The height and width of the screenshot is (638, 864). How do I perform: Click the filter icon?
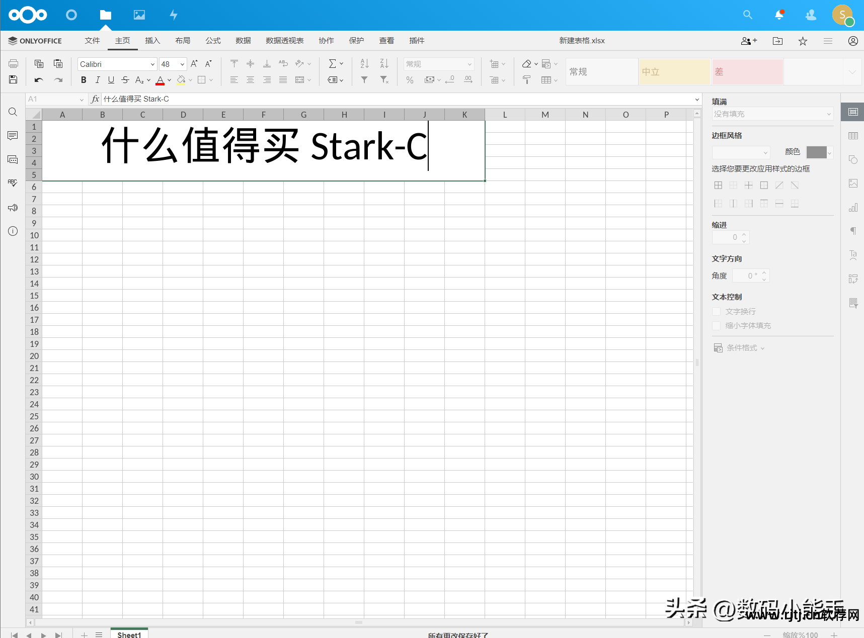click(x=364, y=80)
